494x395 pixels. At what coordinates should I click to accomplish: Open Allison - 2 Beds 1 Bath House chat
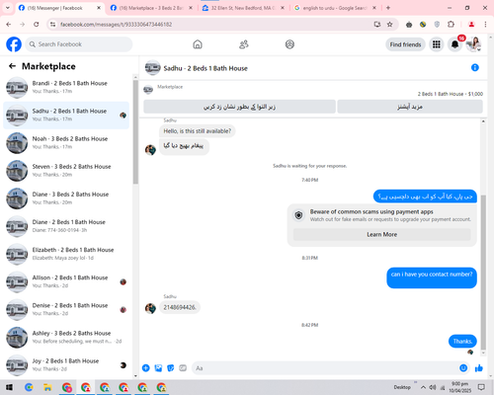(x=66, y=281)
